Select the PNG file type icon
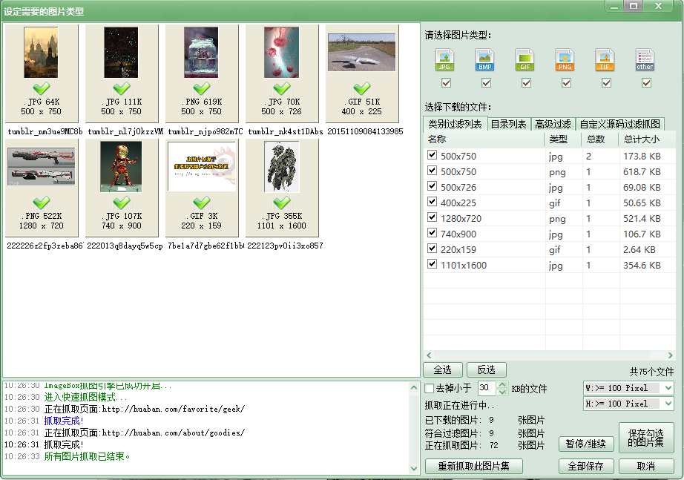 [565, 60]
